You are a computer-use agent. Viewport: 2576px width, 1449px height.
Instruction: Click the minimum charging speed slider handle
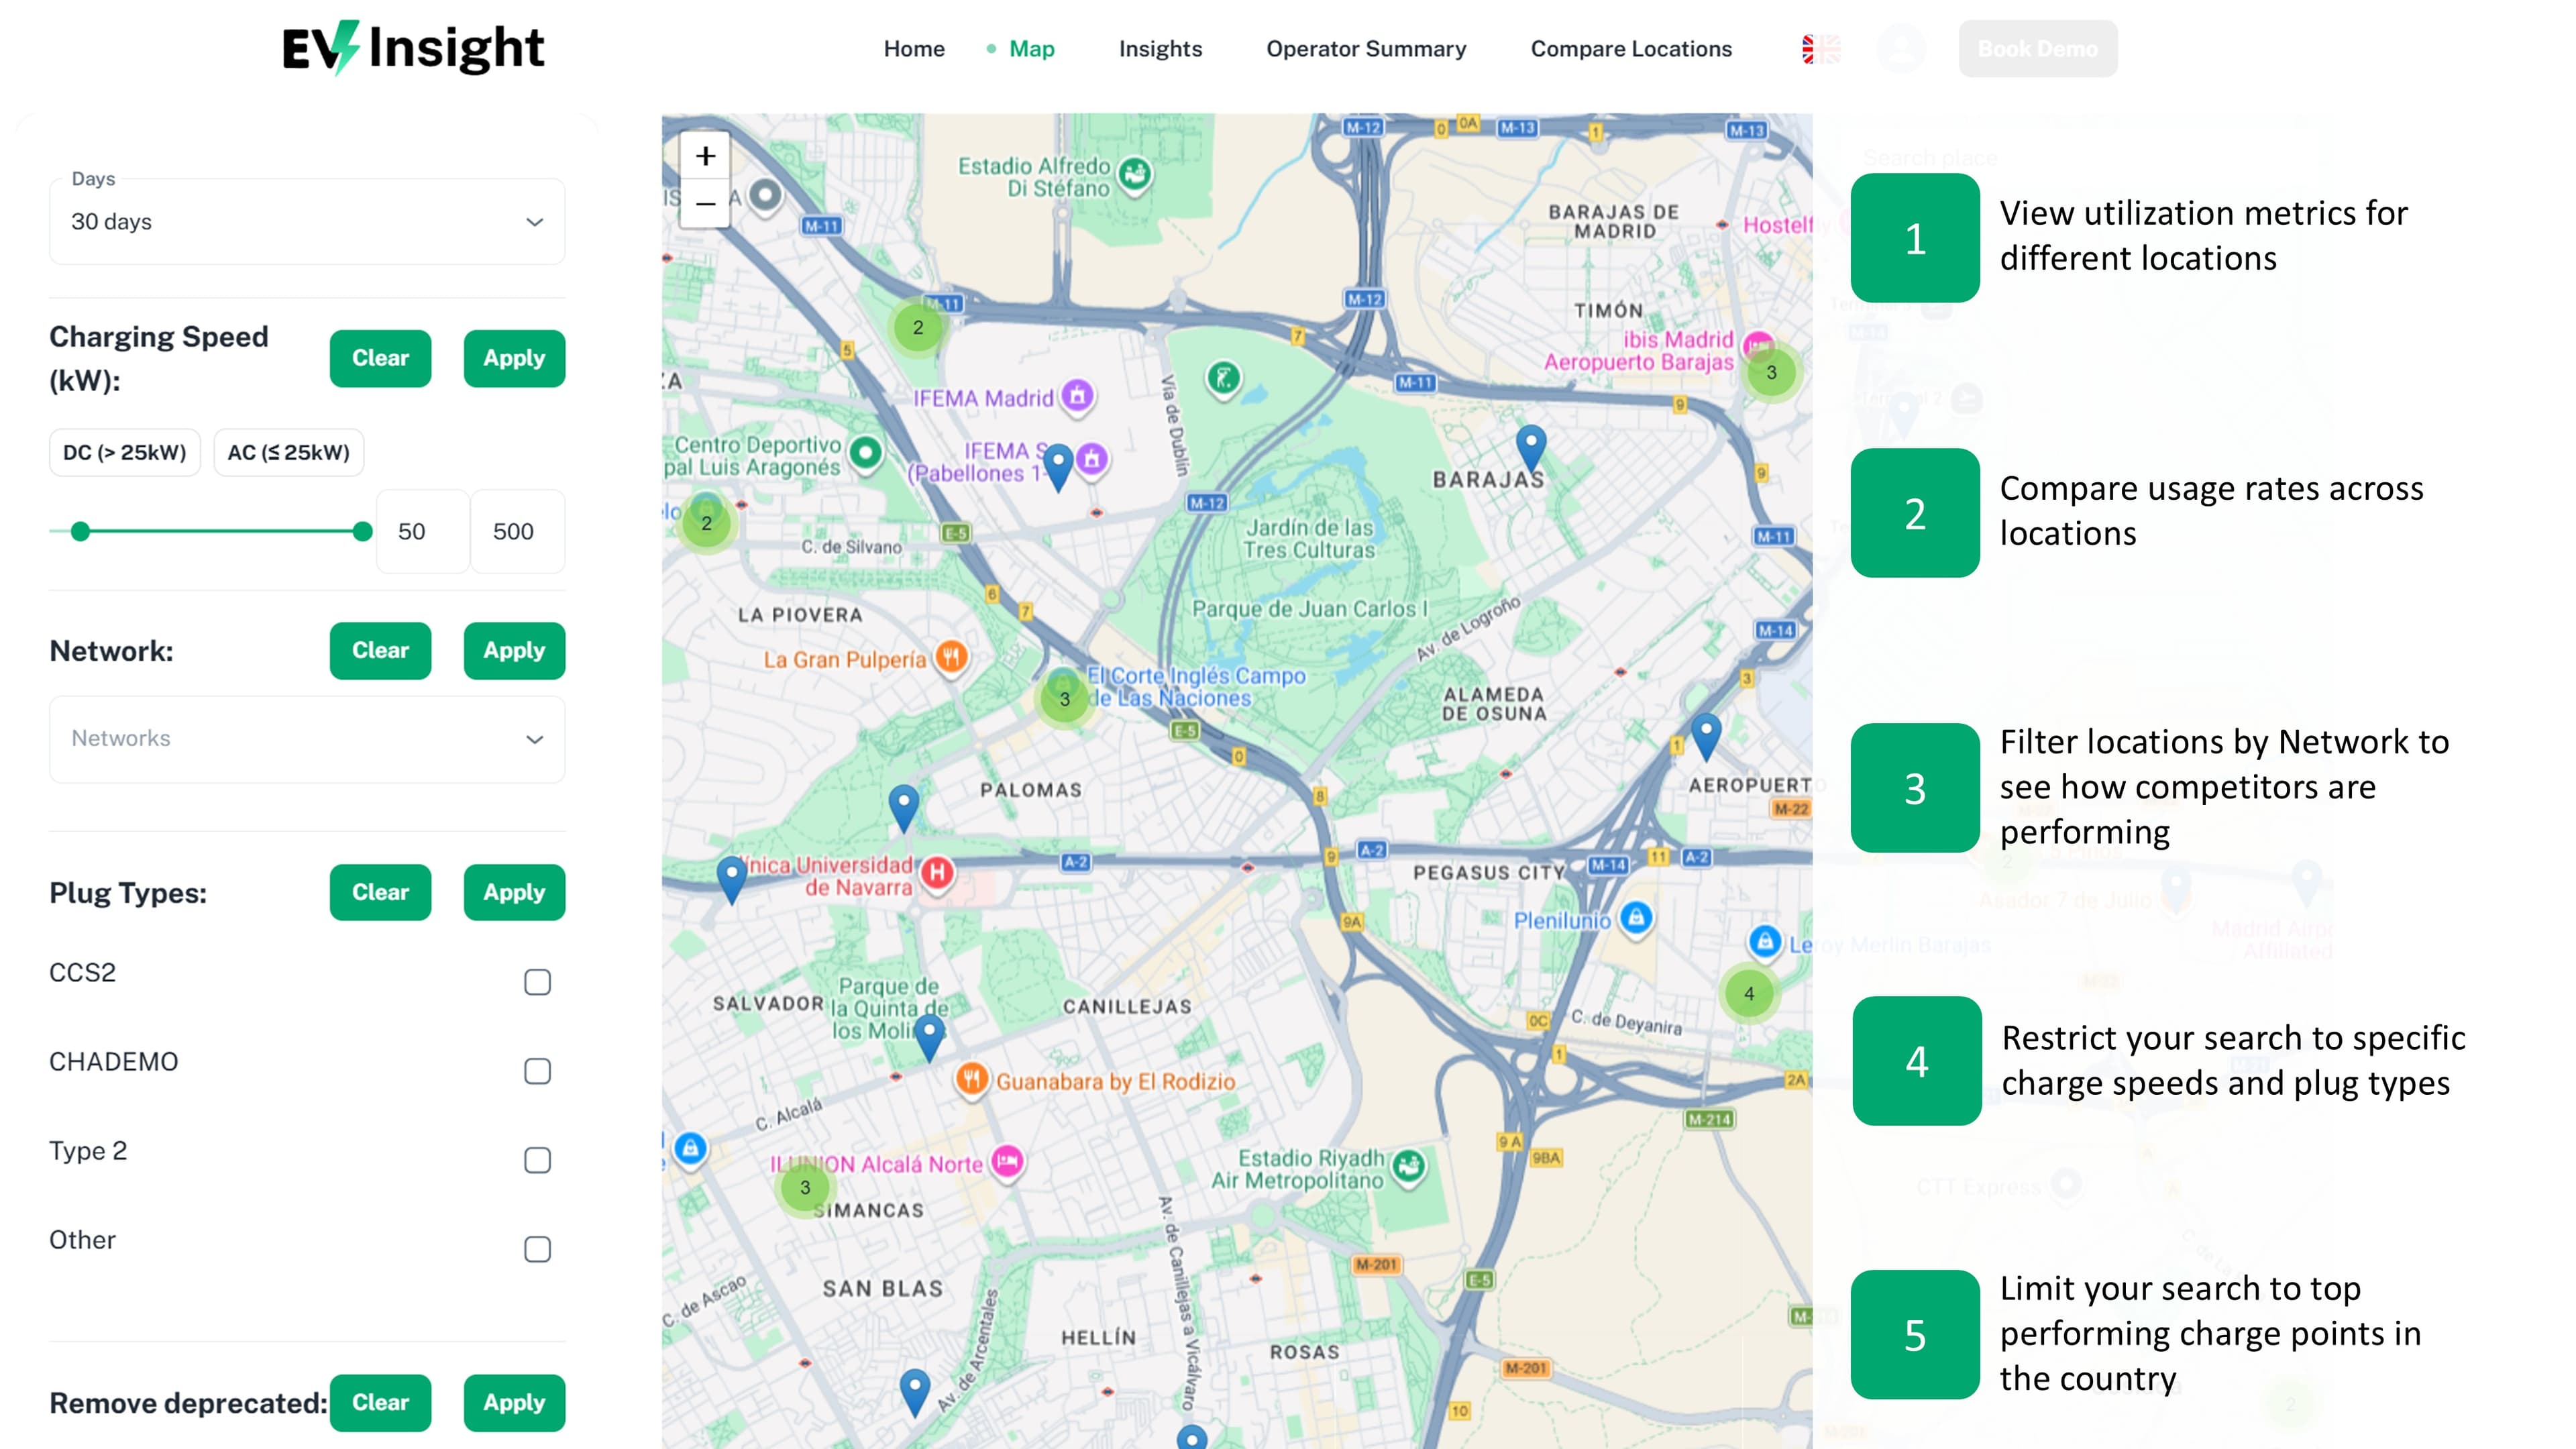pyautogui.click(x=81, y=532)
